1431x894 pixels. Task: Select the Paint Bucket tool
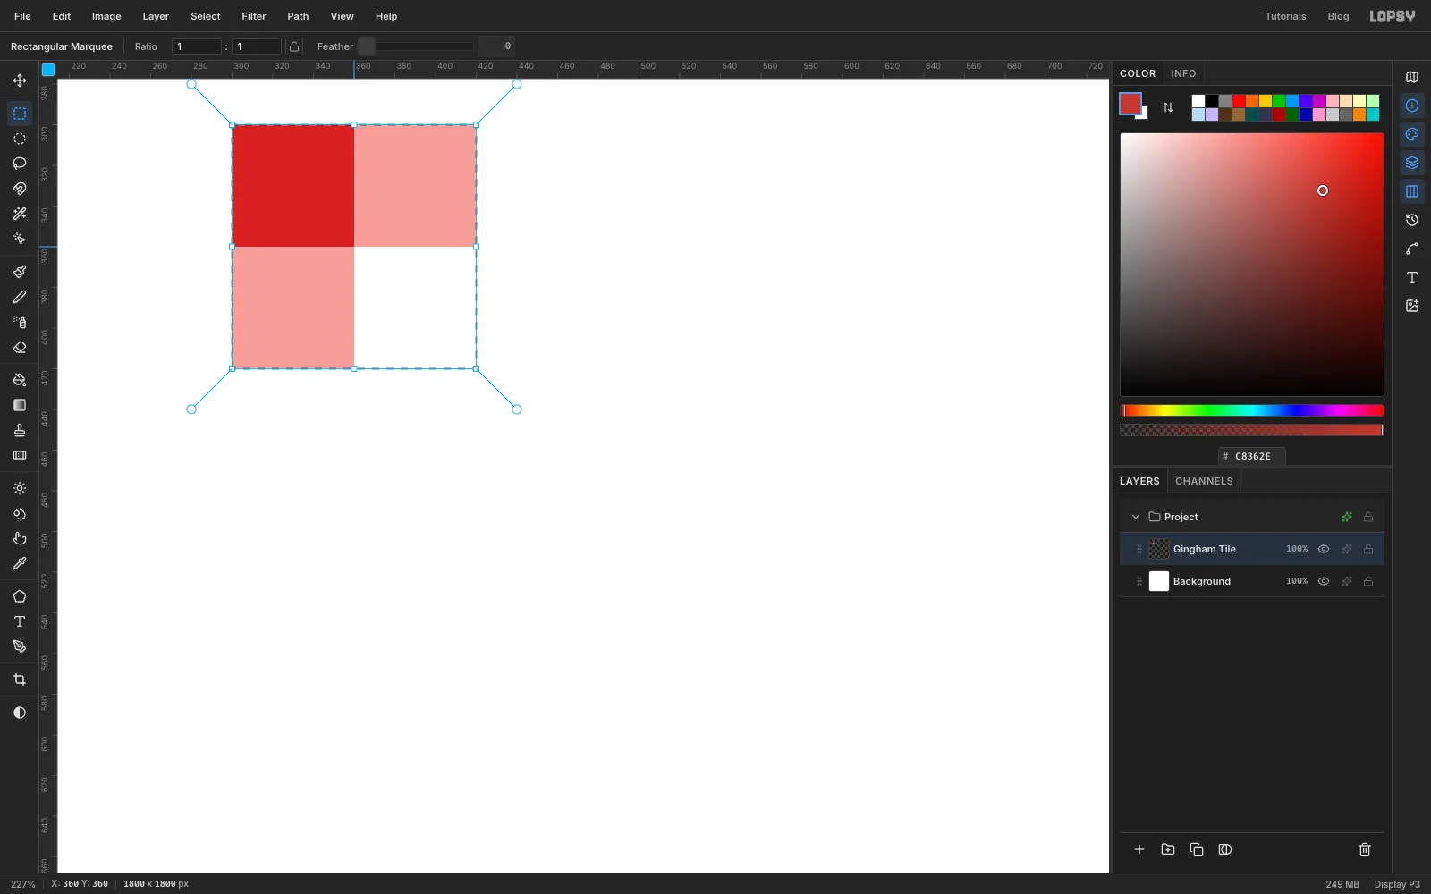20,380
